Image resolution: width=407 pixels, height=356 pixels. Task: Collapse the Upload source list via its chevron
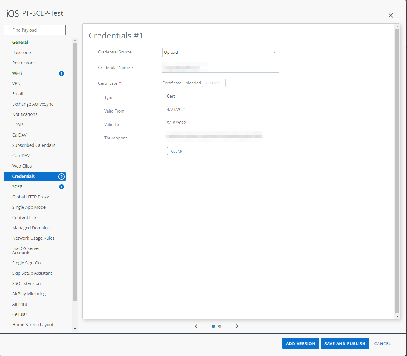274,52
